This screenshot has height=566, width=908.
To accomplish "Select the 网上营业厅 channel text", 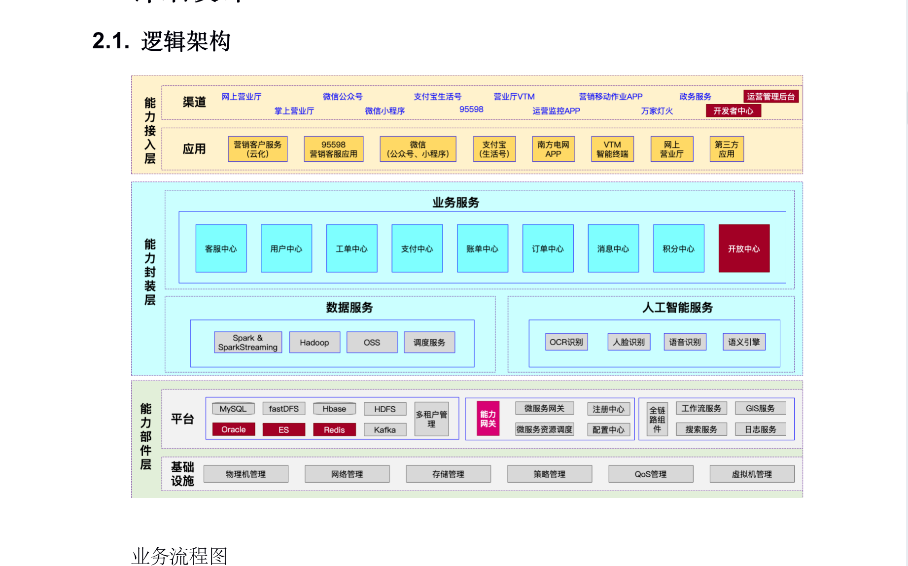I will (x=241, y=97).
